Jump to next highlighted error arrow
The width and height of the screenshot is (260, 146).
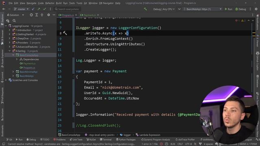click(253, 21)
